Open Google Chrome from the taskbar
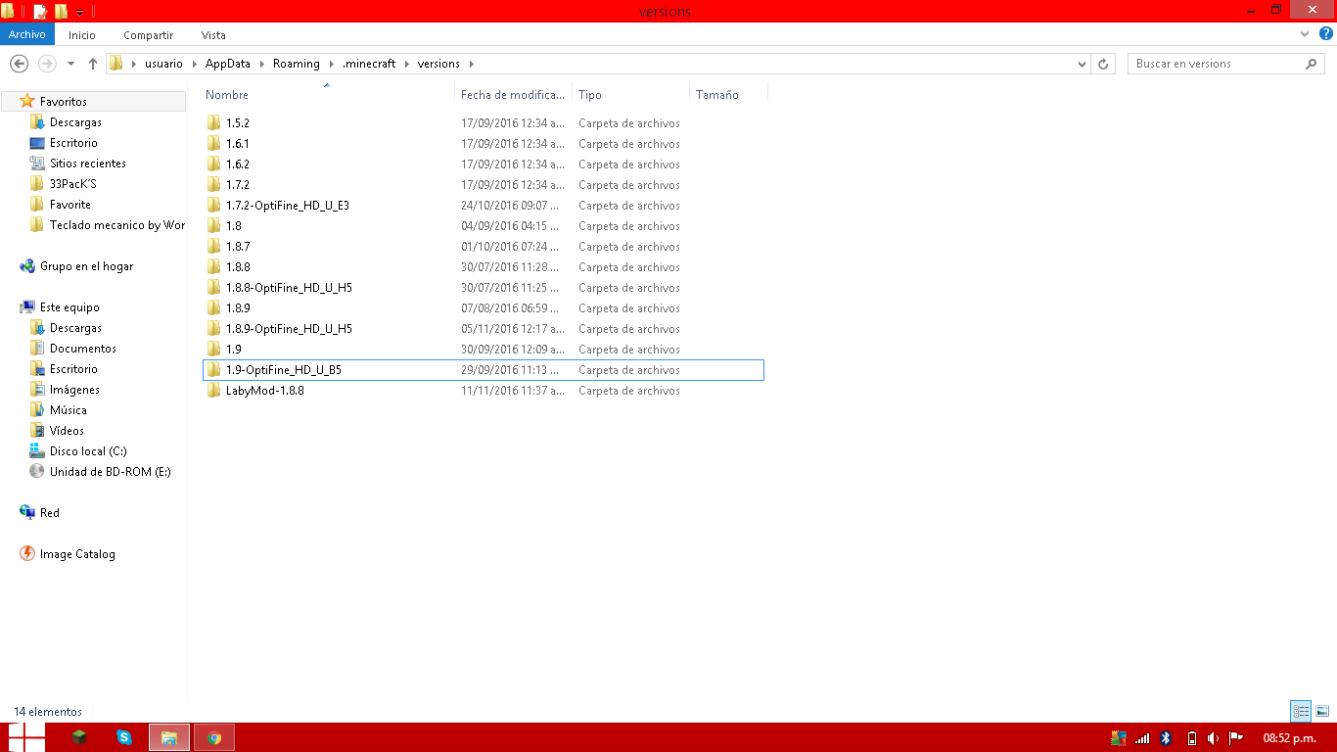1337x752 pixels. click(x=214, y=737)
